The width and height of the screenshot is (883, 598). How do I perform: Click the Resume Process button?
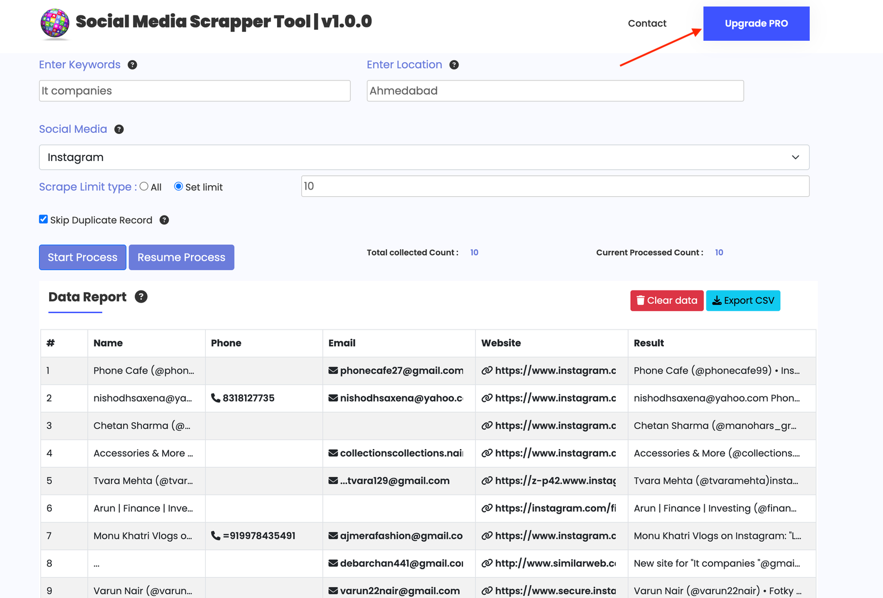[x=182, y=257]
